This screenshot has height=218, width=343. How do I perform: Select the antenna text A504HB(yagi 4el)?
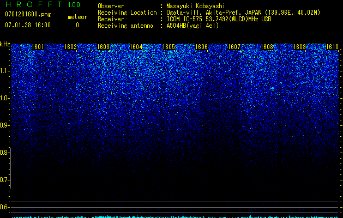tap(192, 26)
